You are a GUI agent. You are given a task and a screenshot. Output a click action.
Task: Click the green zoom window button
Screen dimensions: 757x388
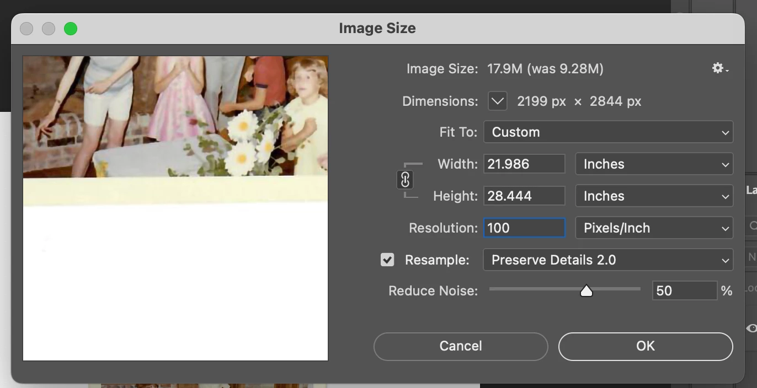click(71, 29)
